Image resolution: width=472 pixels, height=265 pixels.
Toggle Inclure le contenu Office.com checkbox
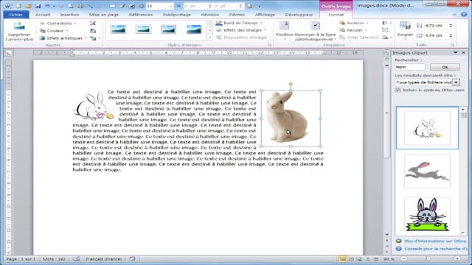(x=398, y=90)
